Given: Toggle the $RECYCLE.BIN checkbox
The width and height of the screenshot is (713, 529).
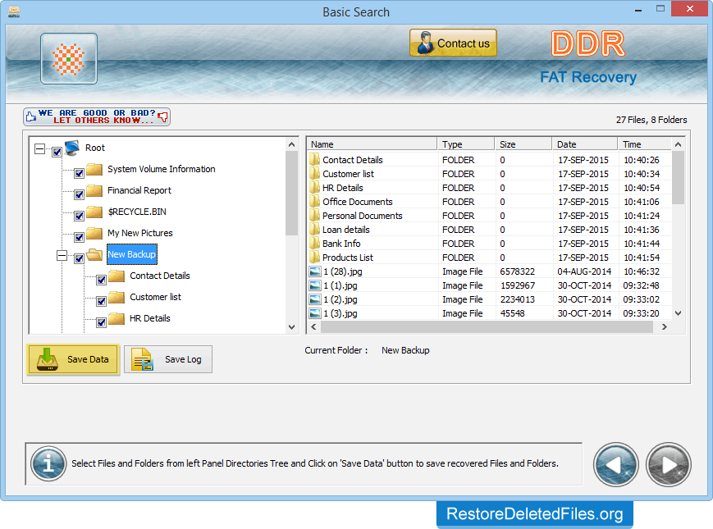Looking at the screenshot, I should (79, 216).
